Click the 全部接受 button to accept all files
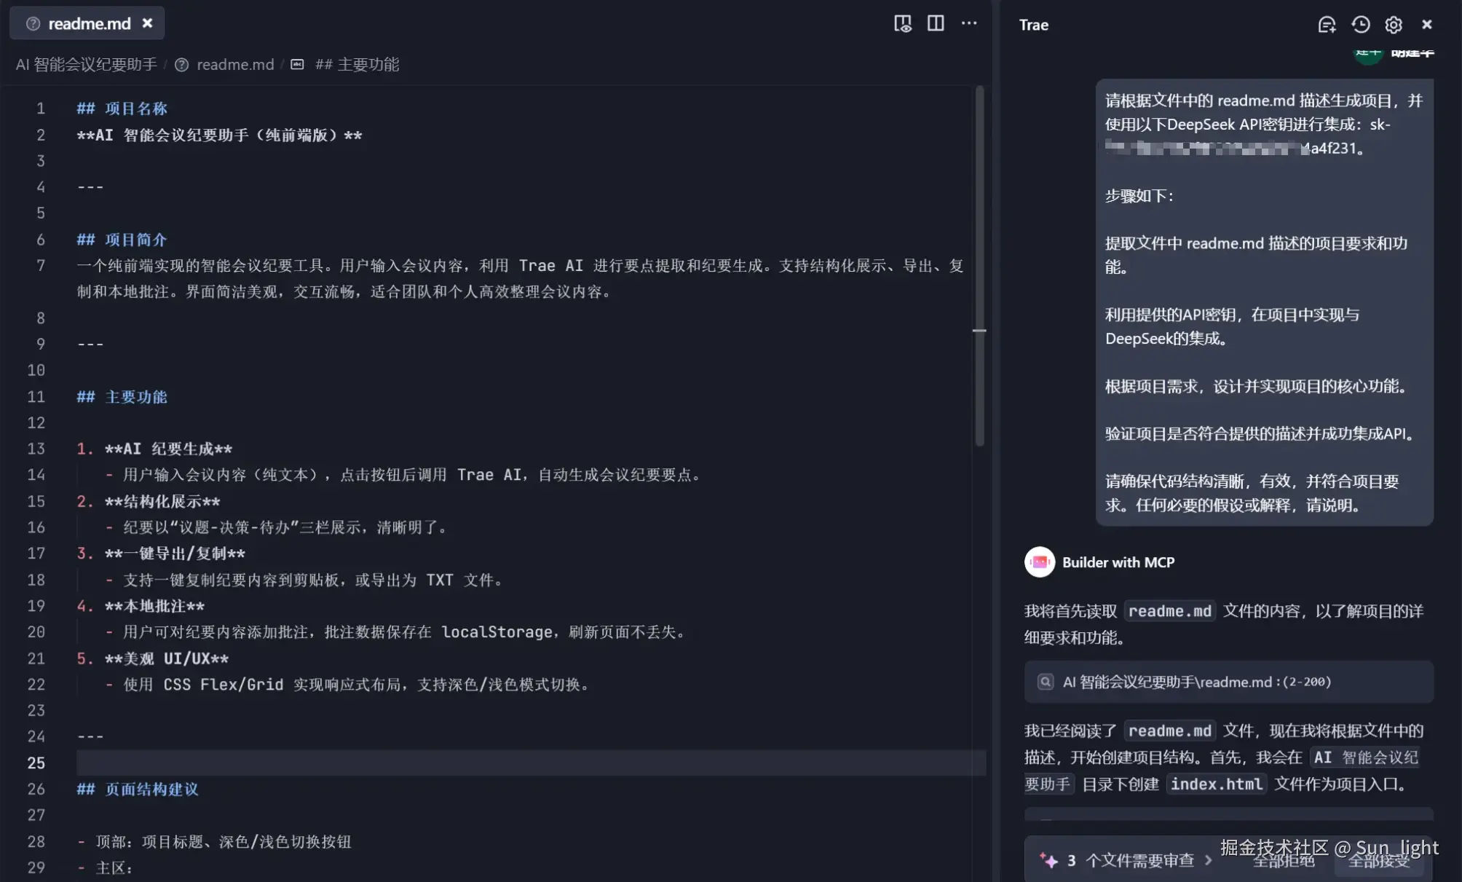Screen dimensions: 1462x882 pyautogui.click(x=1378, y=862)
